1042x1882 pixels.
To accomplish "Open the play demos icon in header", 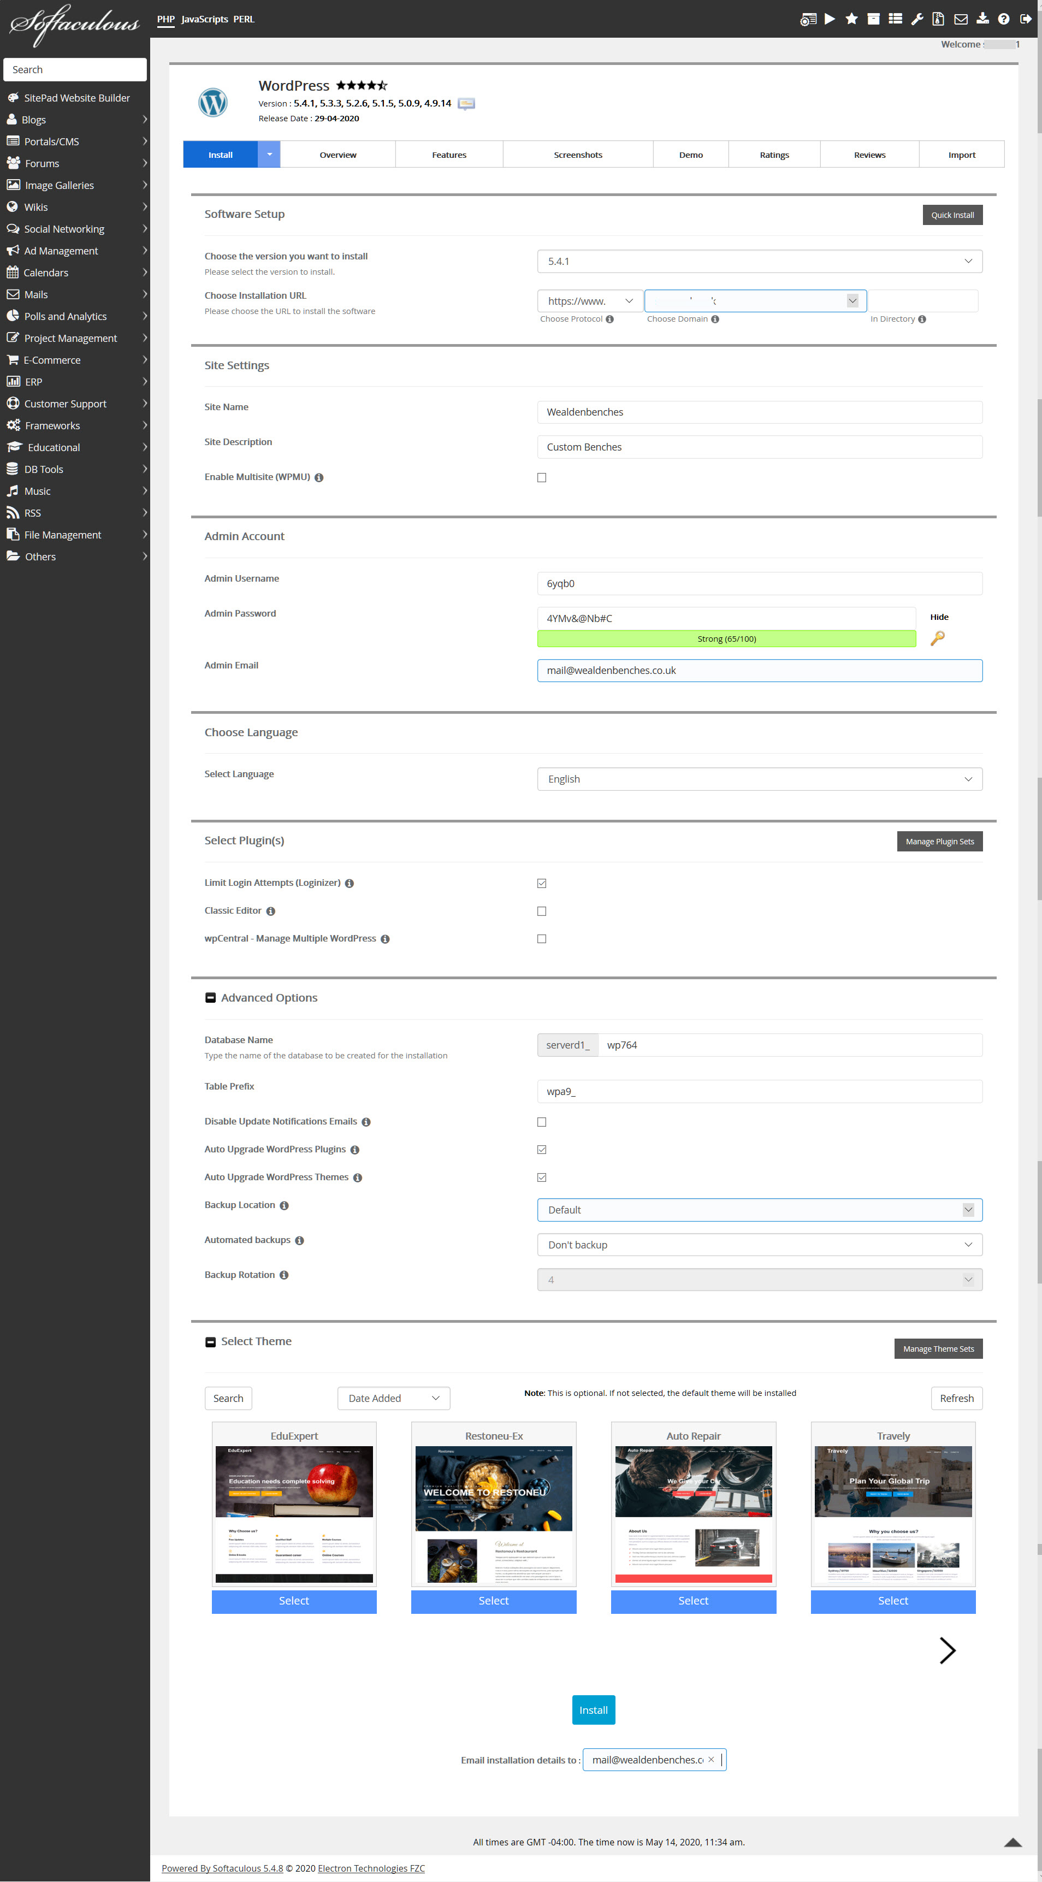I will (830, 19).
